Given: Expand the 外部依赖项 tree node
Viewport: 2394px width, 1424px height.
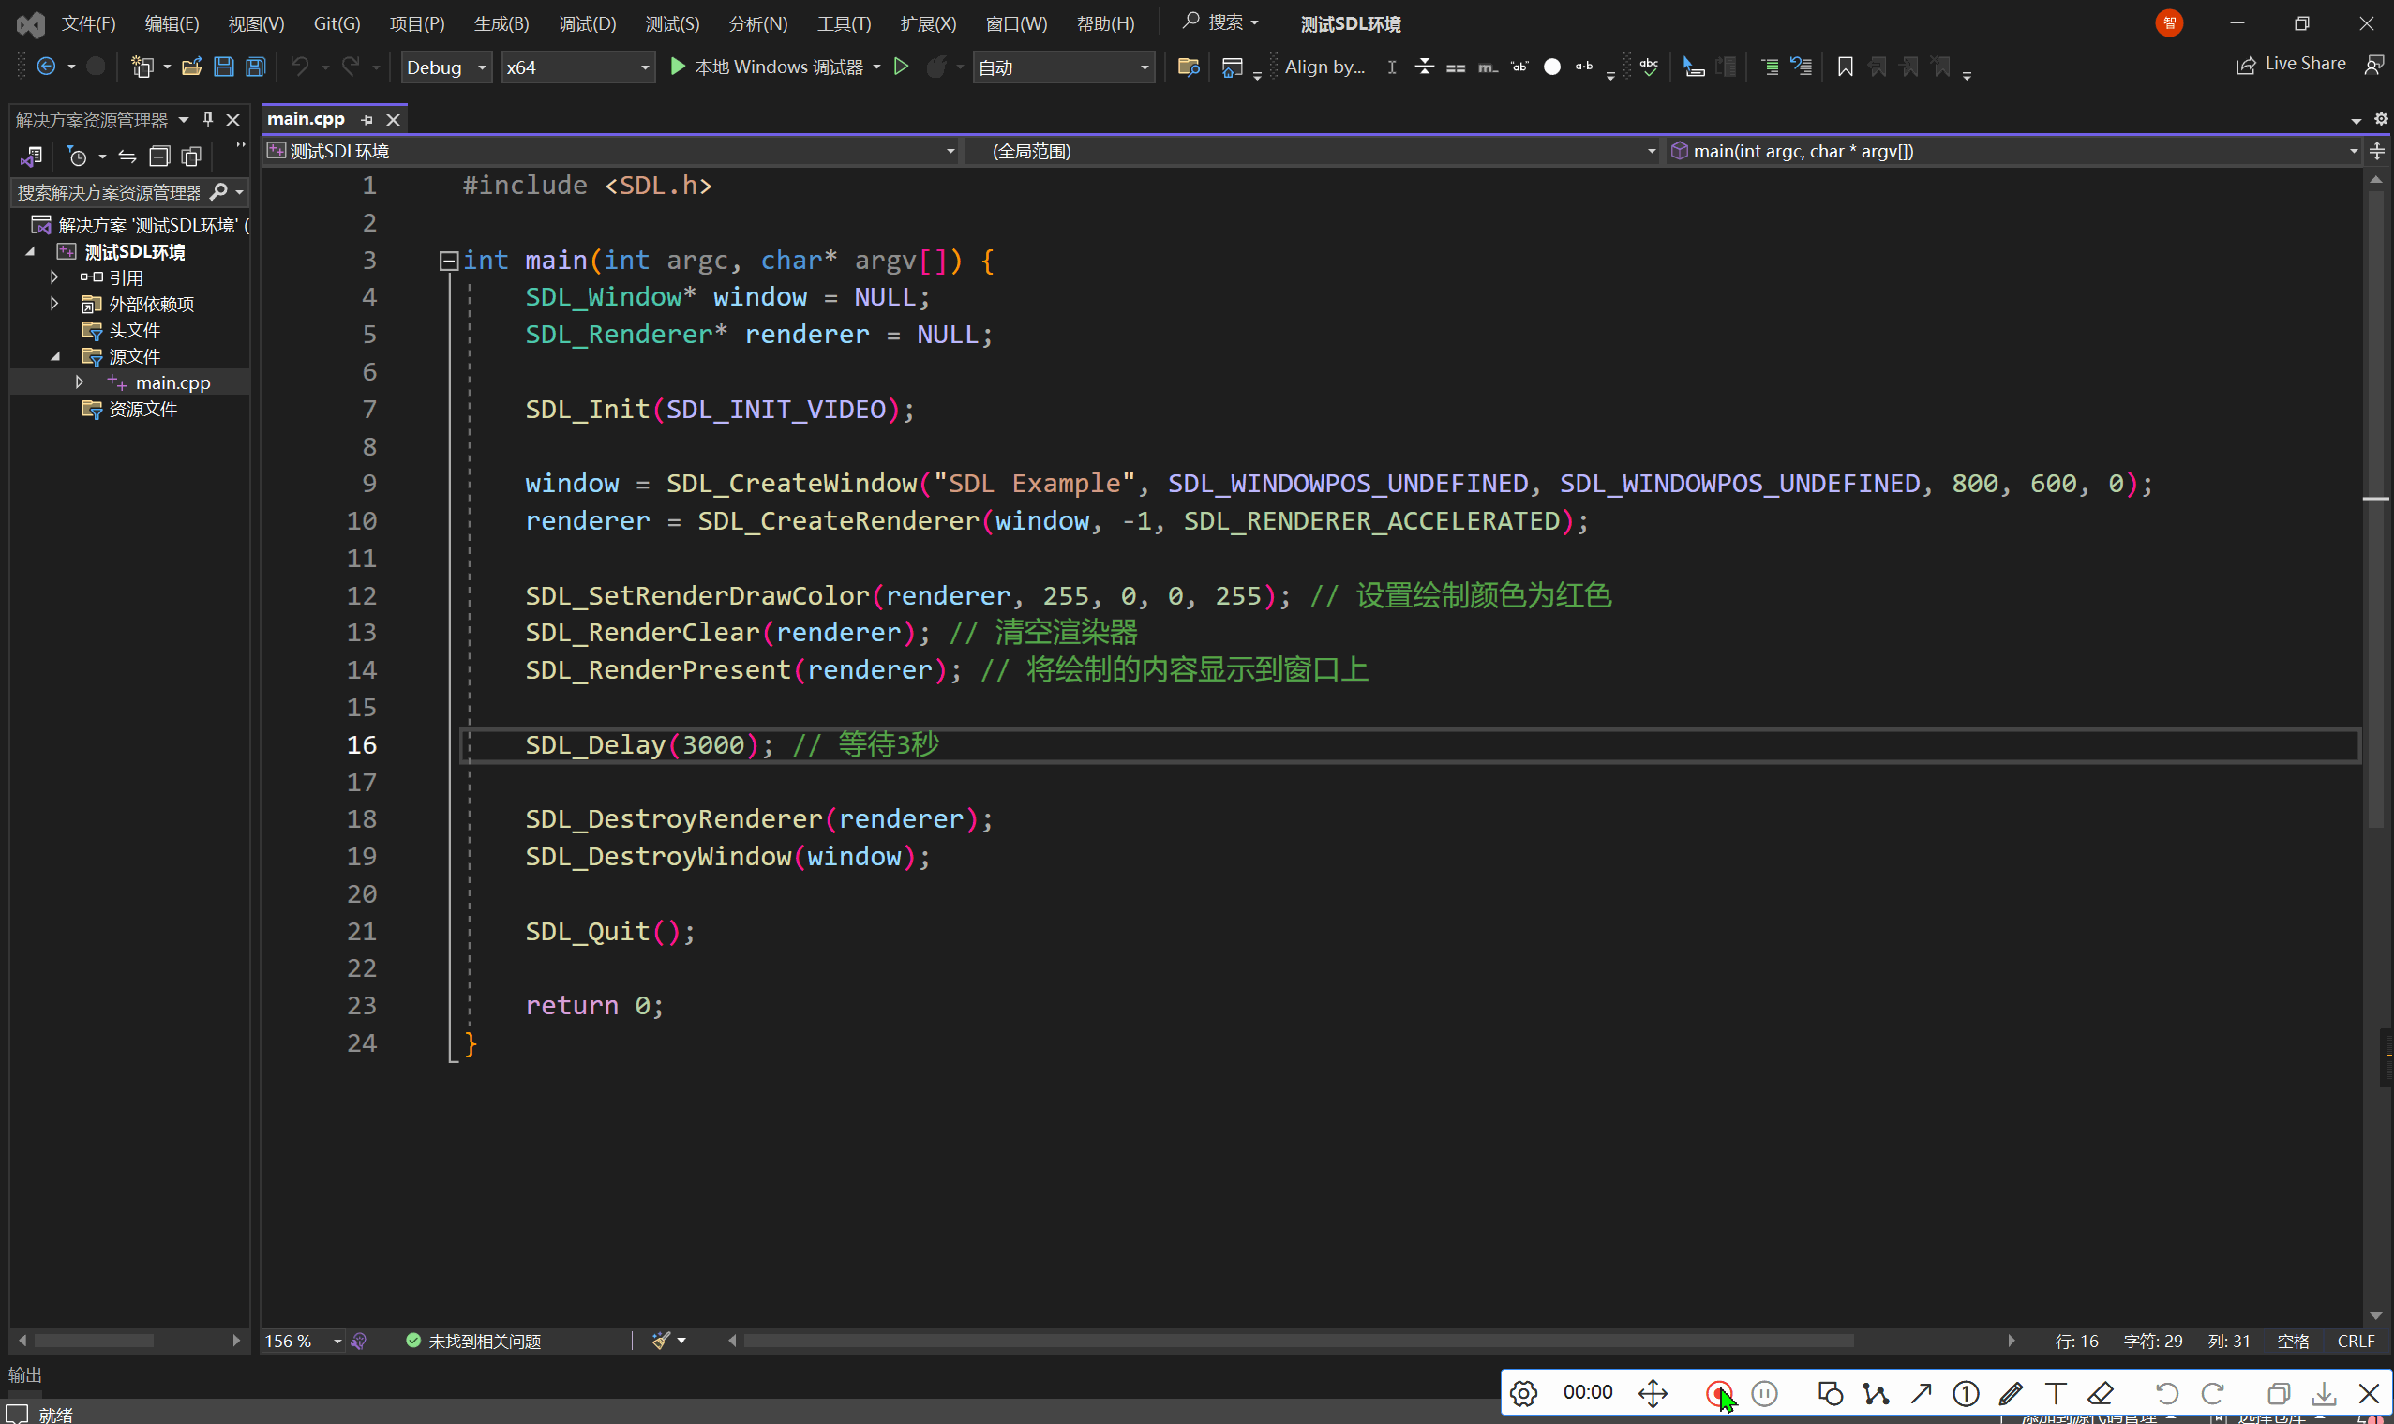Looking at the screenshot, I should (x=54, y=303).
